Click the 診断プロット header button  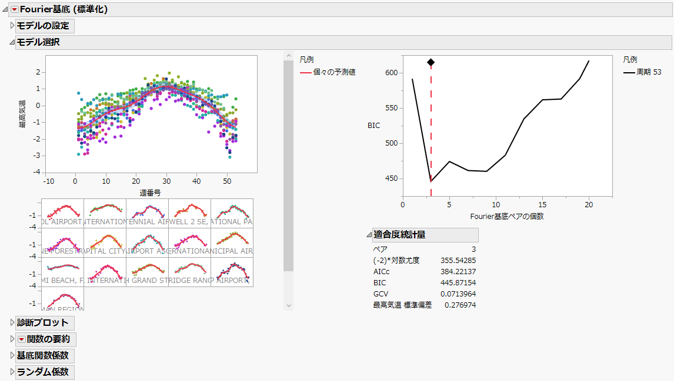pyautogui.click(x=45, y=323)
